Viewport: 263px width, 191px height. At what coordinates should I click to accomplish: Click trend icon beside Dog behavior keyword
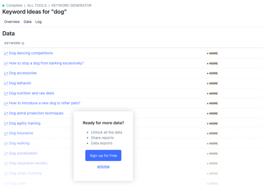(6, 83)
